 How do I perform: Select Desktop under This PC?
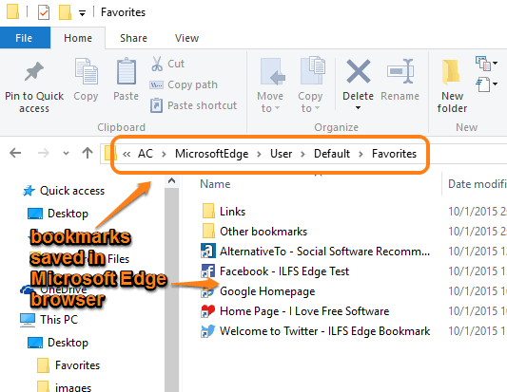coord(58,343)
